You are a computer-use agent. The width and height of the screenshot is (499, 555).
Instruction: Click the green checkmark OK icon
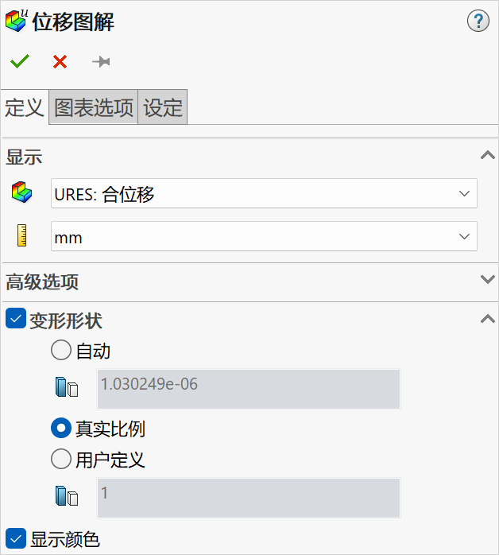[20, 61]
